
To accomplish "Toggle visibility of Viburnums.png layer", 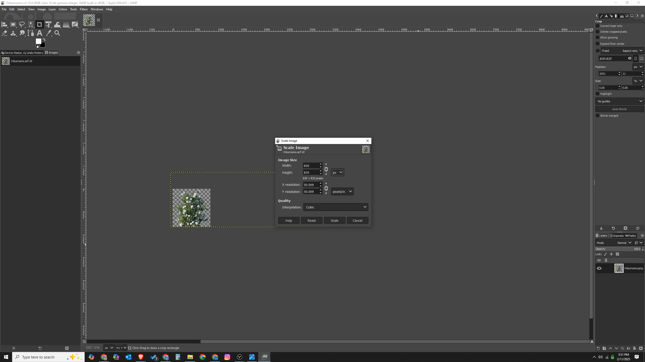I will point(599,268).
